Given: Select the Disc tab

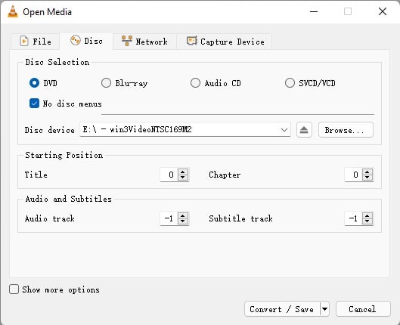Looking at the screenshot, I should point(86,41).
